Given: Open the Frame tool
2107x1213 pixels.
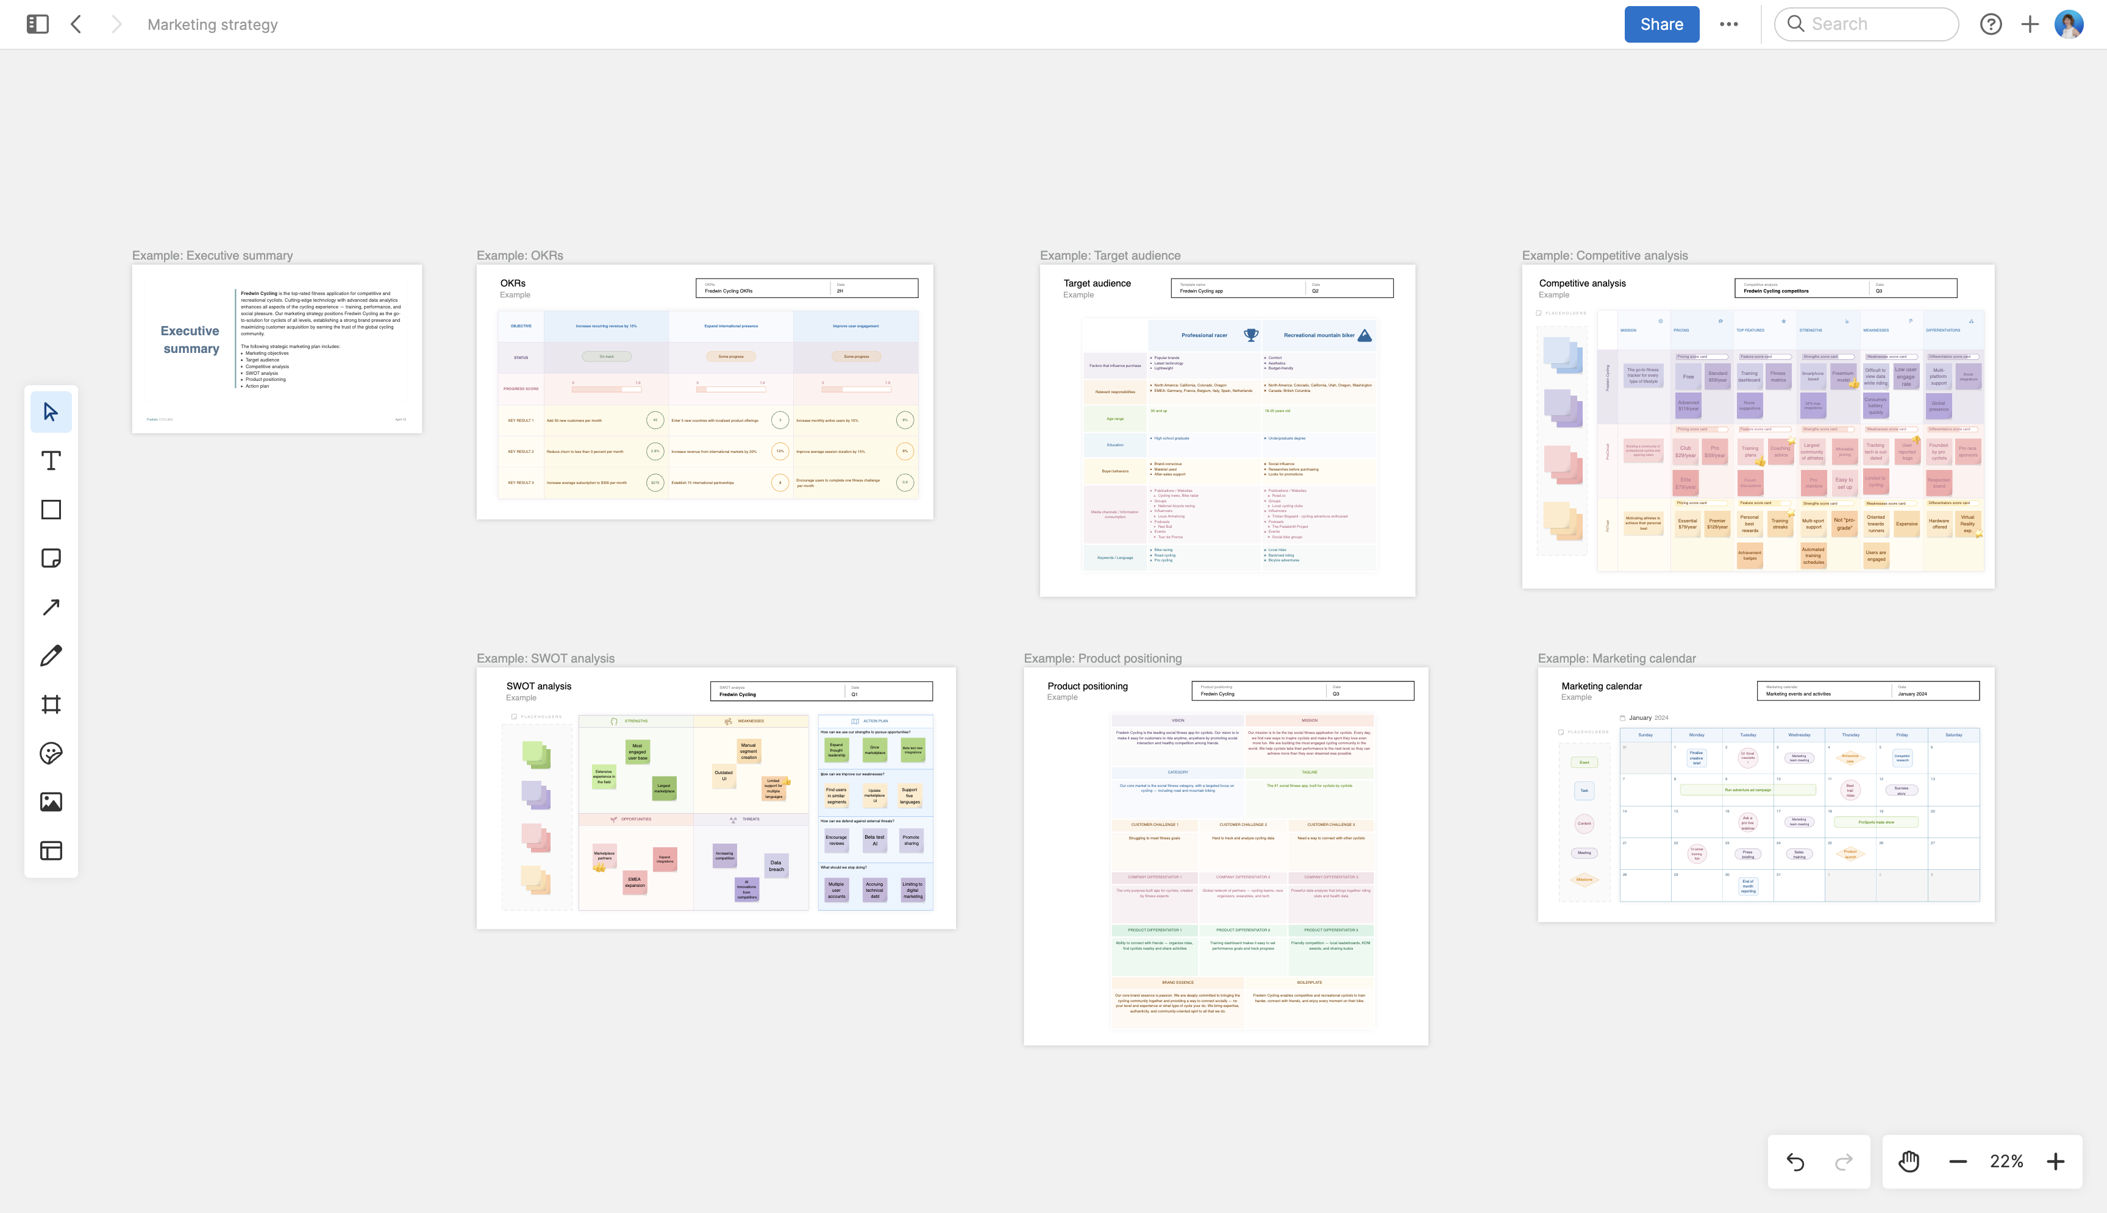Looking at the screenshot, I should pos(51,704).
